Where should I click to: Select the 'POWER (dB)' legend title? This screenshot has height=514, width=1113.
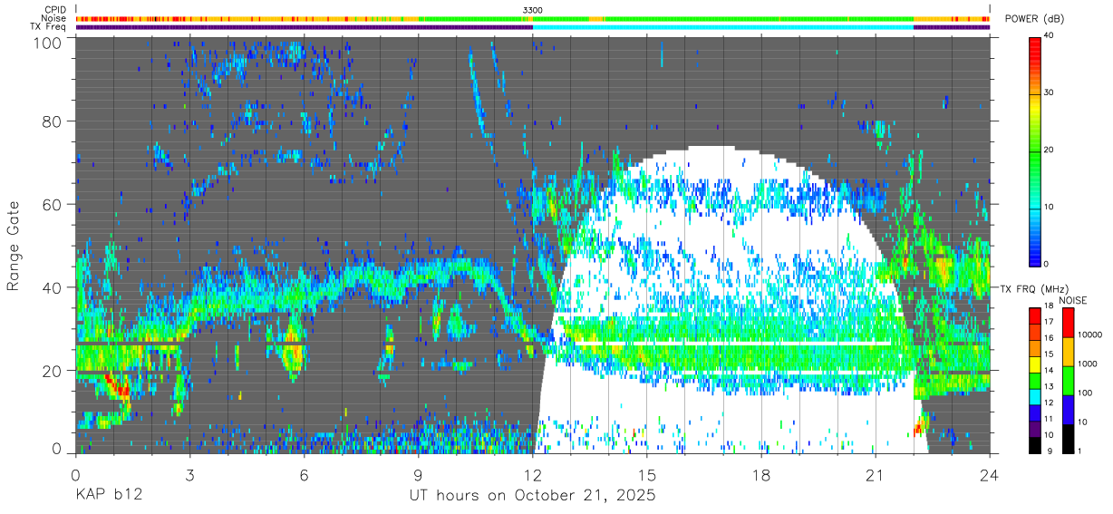[x=1035, y=19]
